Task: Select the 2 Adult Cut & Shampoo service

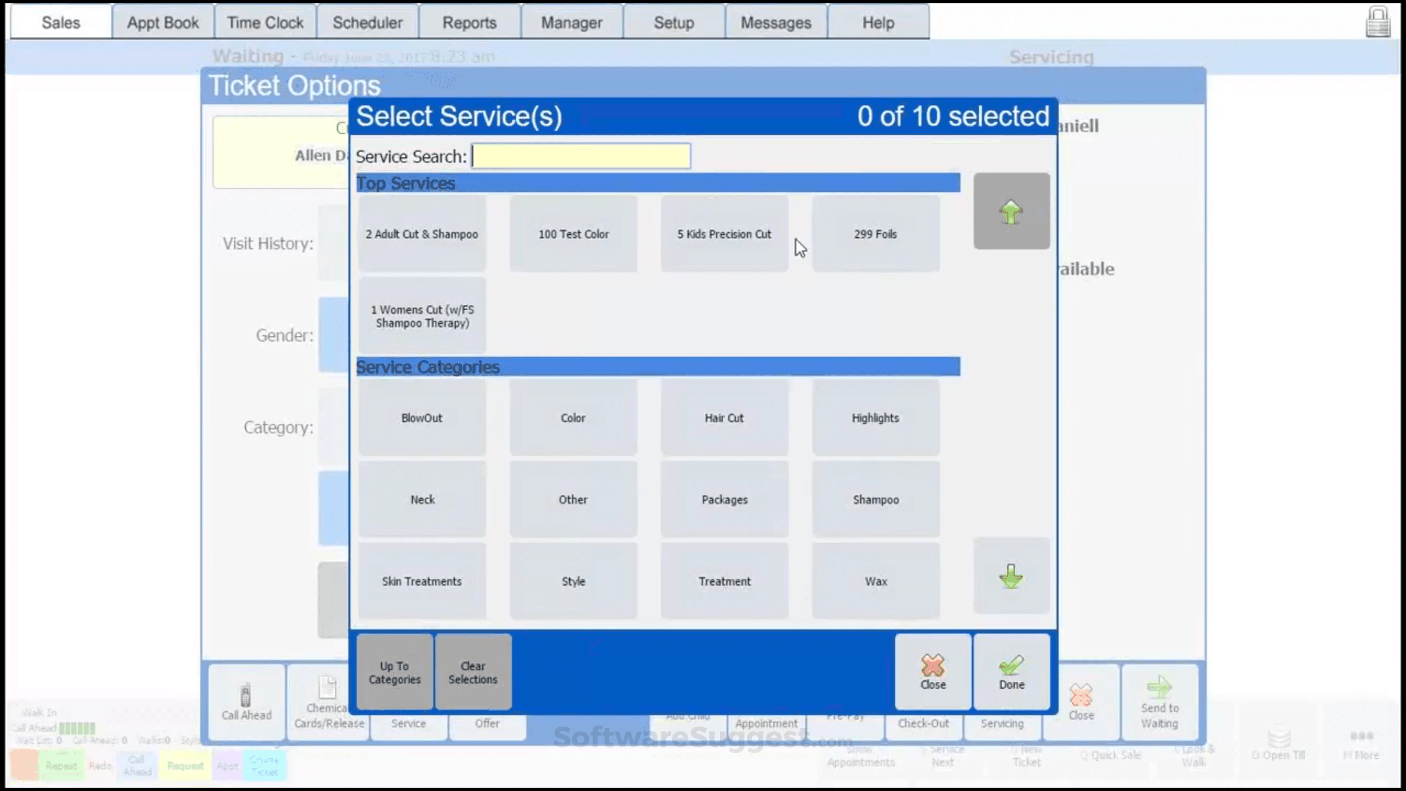Action: (x=422, y=233)
